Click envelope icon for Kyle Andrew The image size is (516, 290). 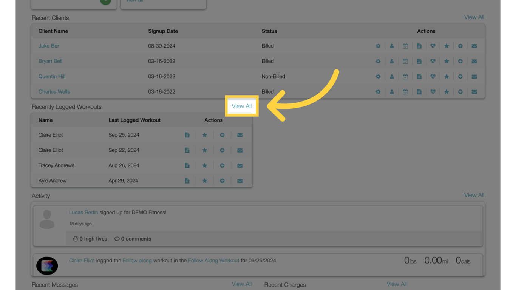pyautogui.click(x=240, y=181)
